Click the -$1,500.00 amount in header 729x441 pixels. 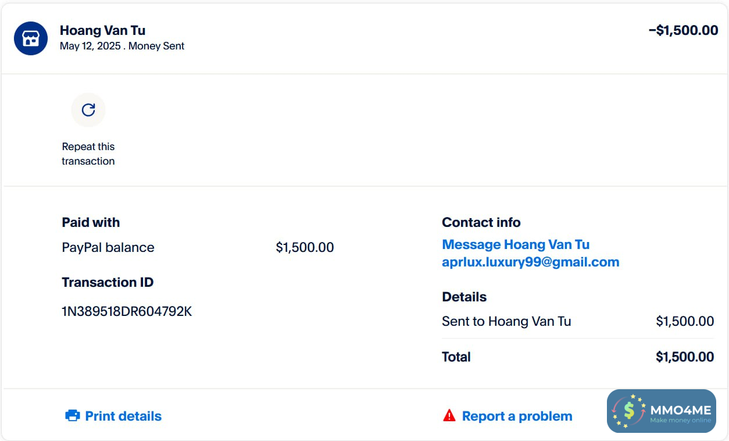click(x=683, y=30)
